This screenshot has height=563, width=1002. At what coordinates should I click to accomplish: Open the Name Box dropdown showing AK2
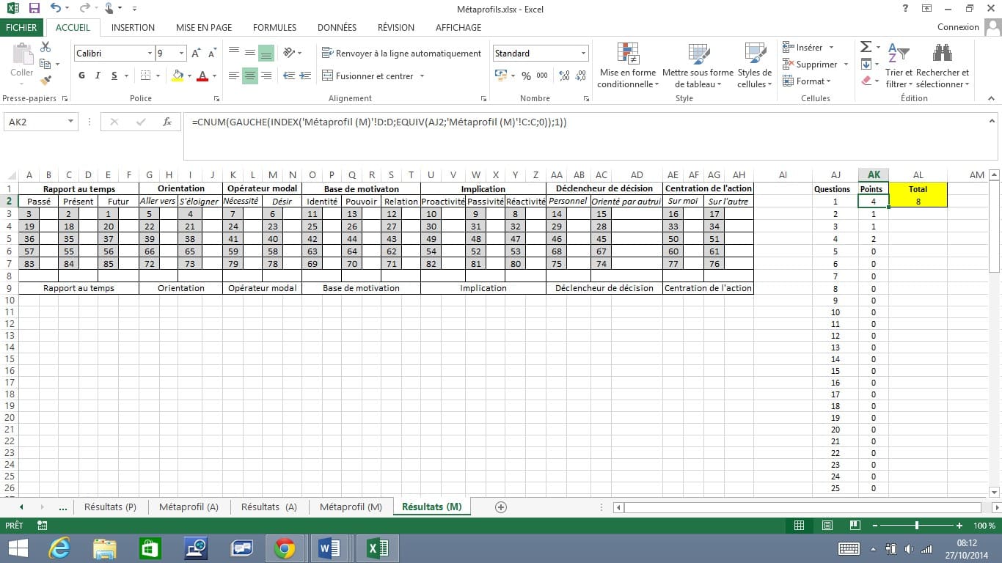click(71, 122)
